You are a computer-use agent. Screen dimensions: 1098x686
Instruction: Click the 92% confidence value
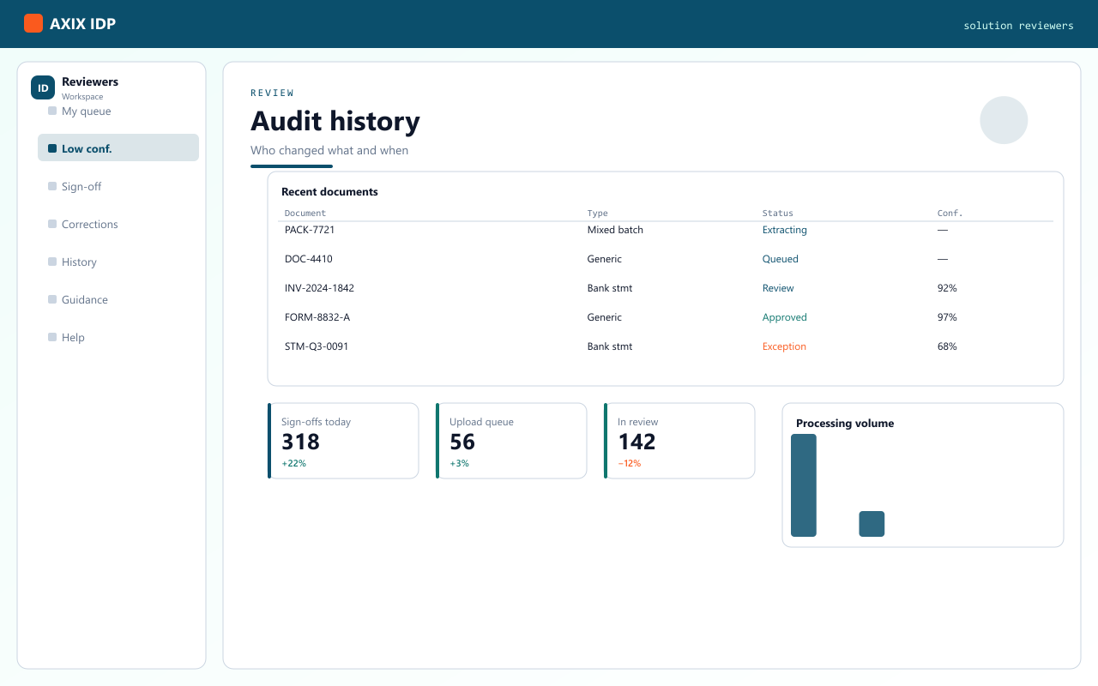[947, 288]
